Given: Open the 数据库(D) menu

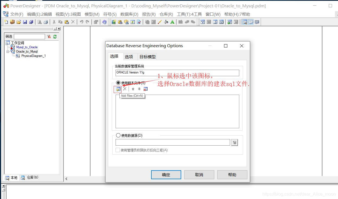Looking at the screenshot, I should click(129, 14).
